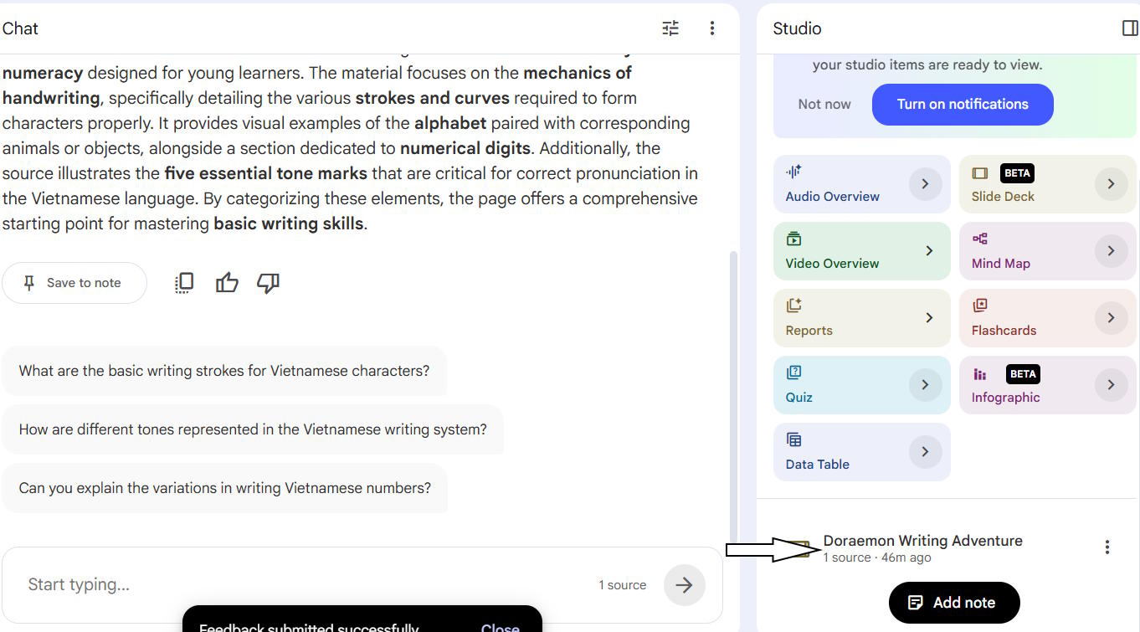Click the Turn on notifications button
Screen dimensions: 1140x632
[963, 105]
